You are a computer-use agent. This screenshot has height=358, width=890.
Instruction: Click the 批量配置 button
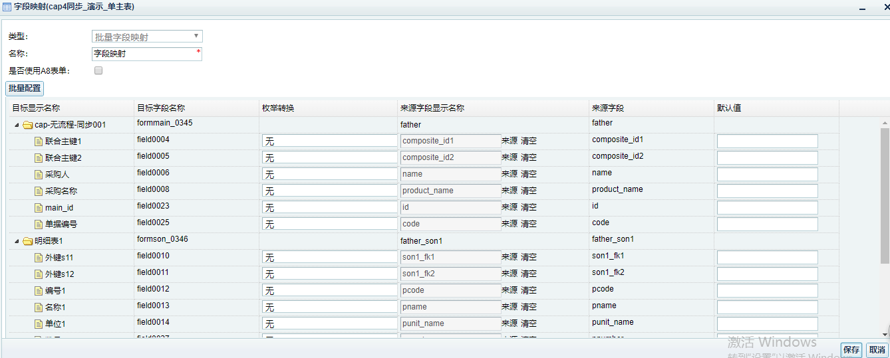[x=25, y=88]
